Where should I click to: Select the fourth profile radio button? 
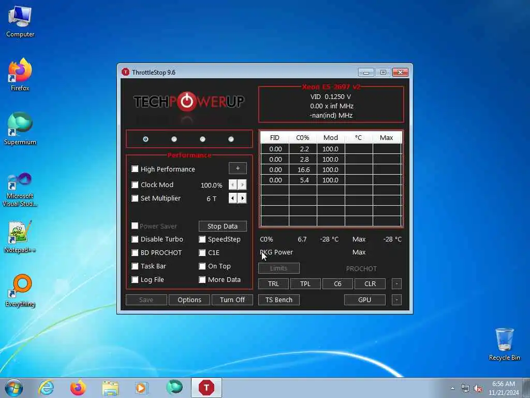(x=231, y=139)
